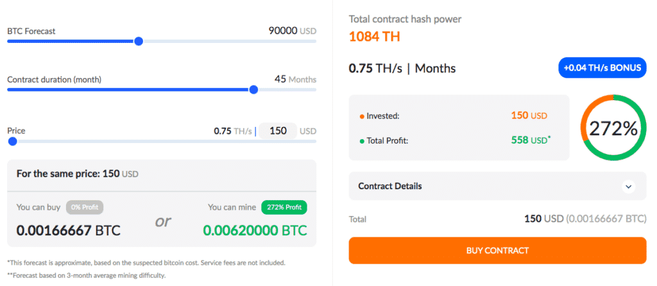
Task: Click the 0.00166667 BTC buy amount
Action: pos(68,230)
